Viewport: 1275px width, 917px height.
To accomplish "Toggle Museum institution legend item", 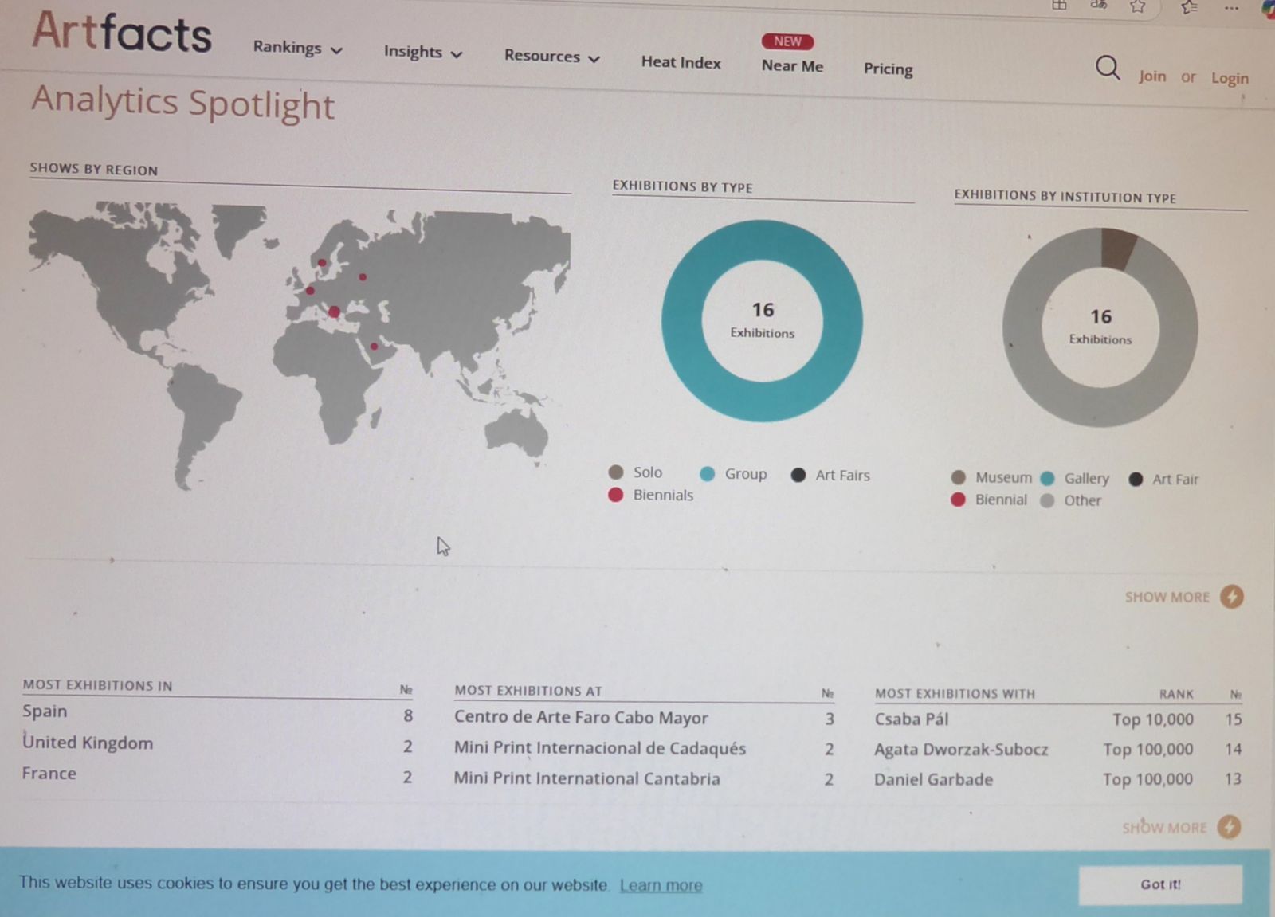I will (x=991, y=477).
